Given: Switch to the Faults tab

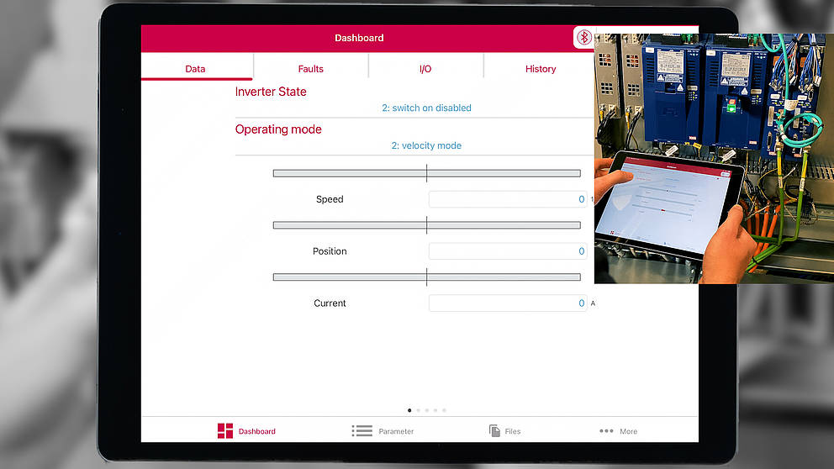Looking at the screenshot, I should (x=310, y=69).
